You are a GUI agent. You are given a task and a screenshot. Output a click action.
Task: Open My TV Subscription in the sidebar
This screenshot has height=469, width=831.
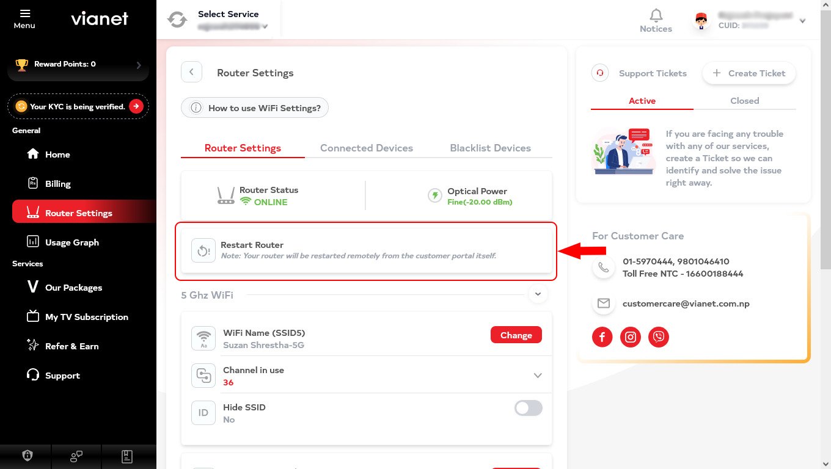pyautogui.click(x=78, y=317)
